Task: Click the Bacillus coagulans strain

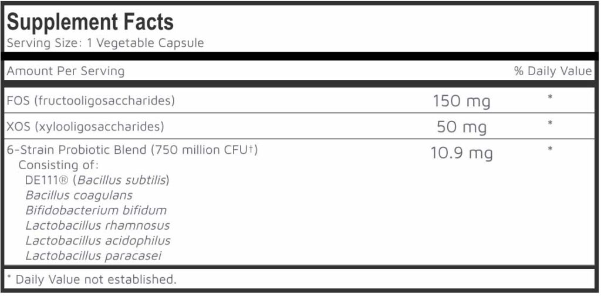Action: click(x=79, y=195)
